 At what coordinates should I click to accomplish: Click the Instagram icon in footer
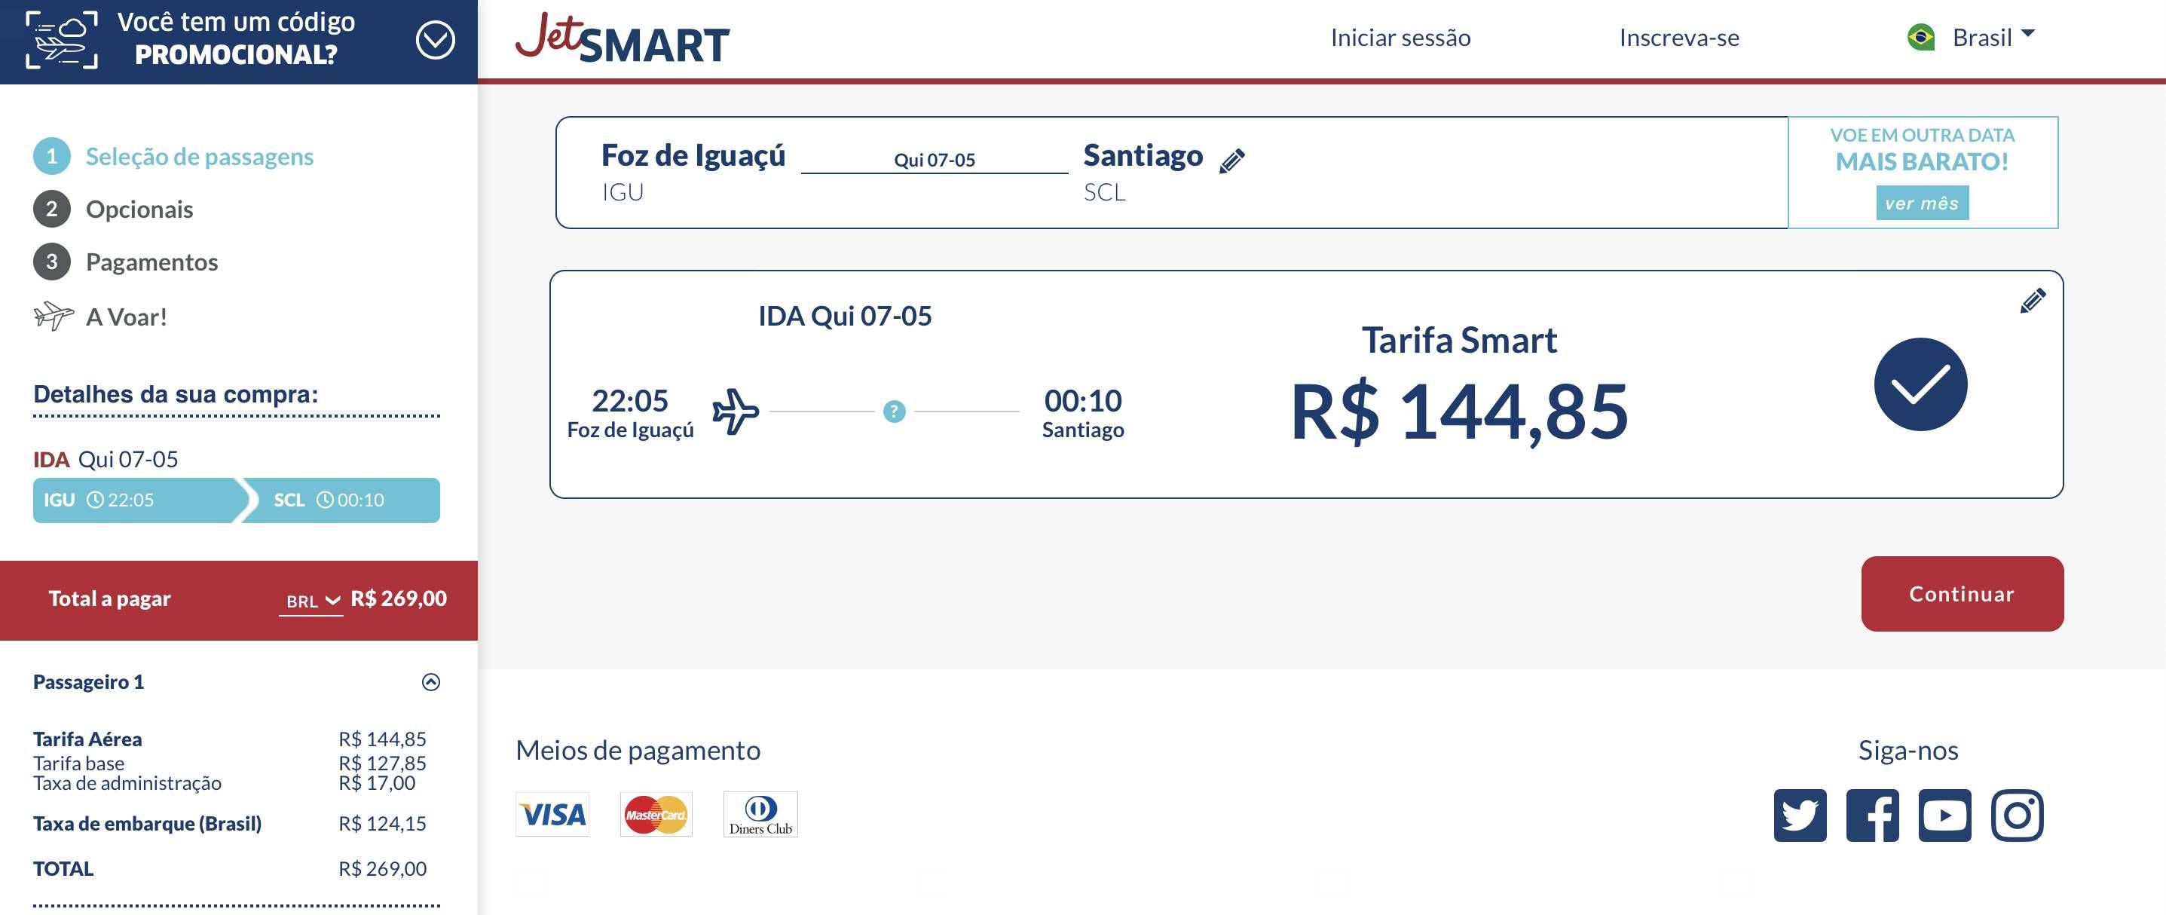click(2018, 815)
